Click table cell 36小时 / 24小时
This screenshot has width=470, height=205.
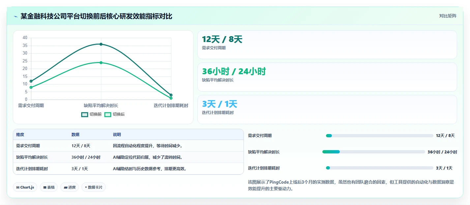pos(86,157)
